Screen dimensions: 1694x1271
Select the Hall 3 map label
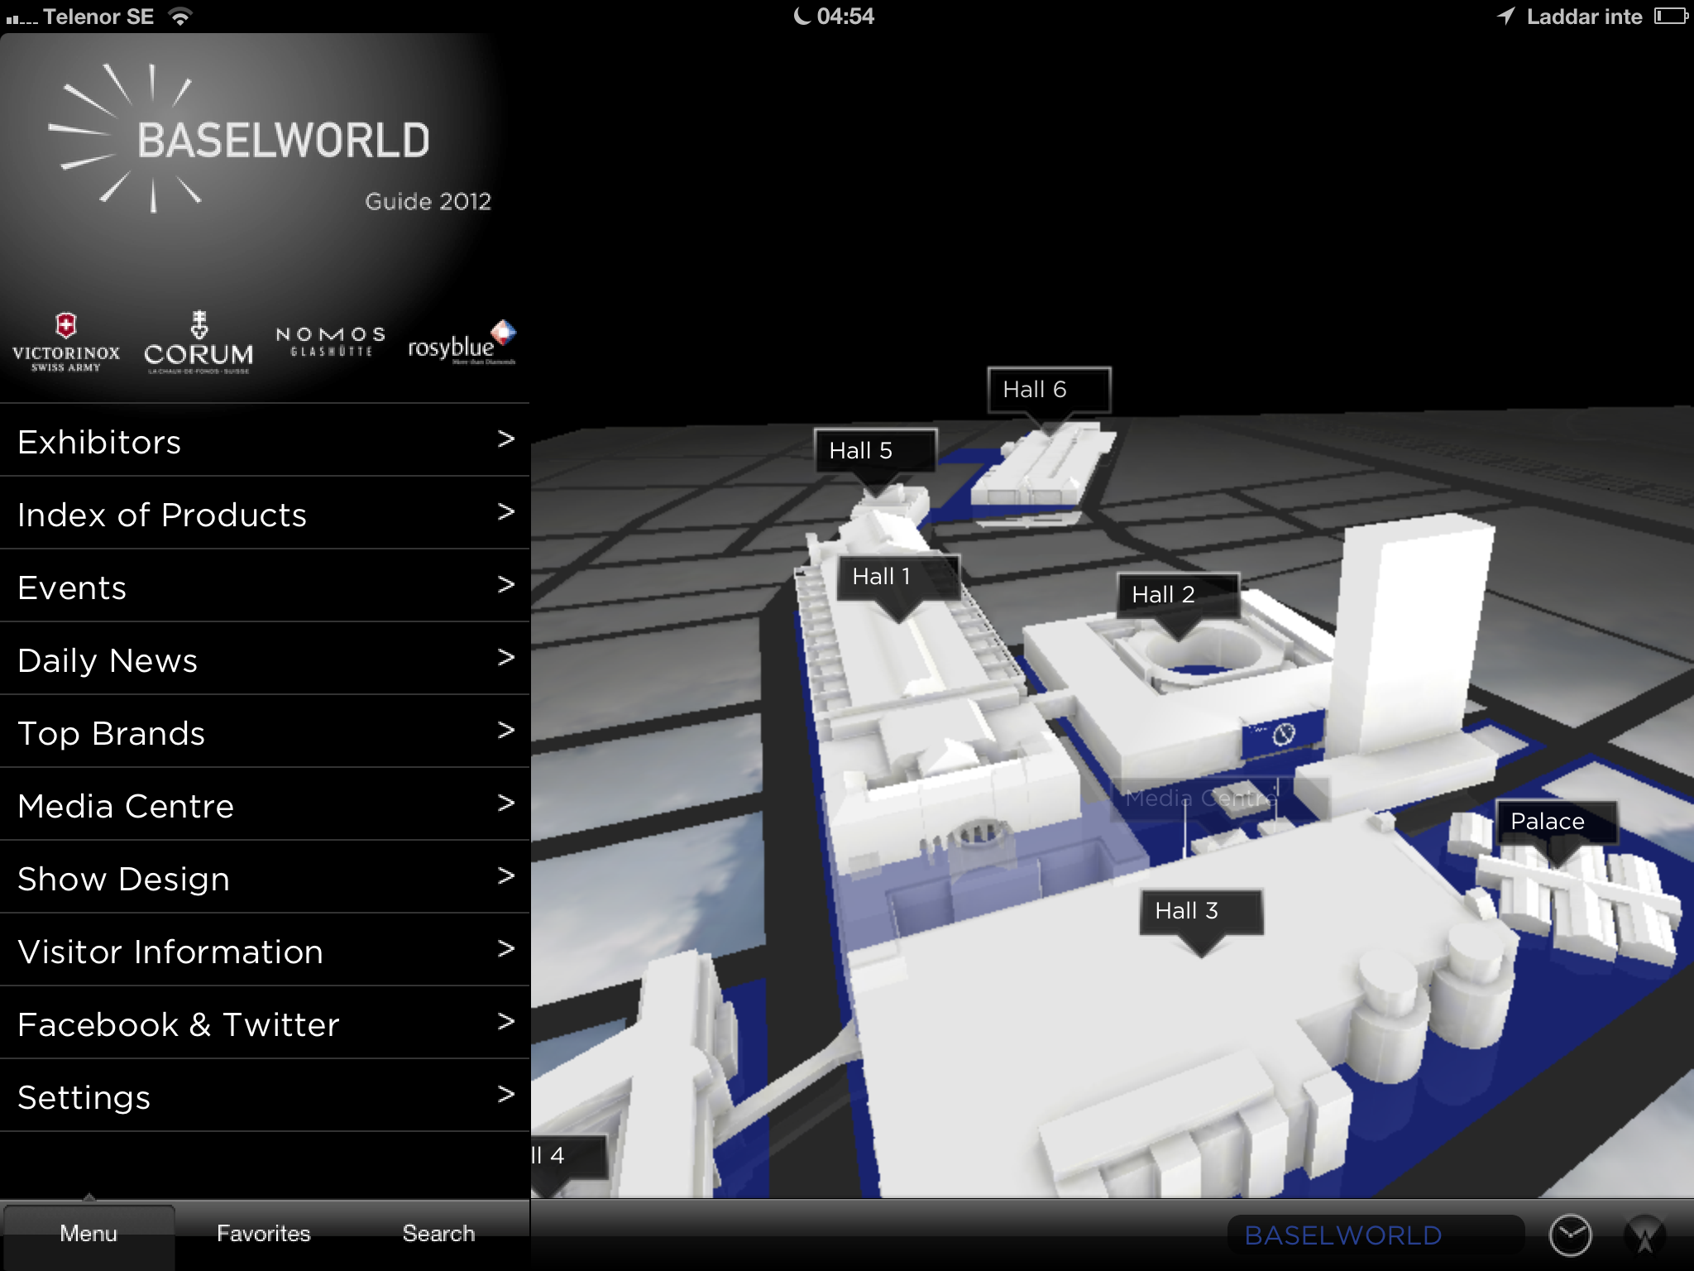coord(1201,911)
